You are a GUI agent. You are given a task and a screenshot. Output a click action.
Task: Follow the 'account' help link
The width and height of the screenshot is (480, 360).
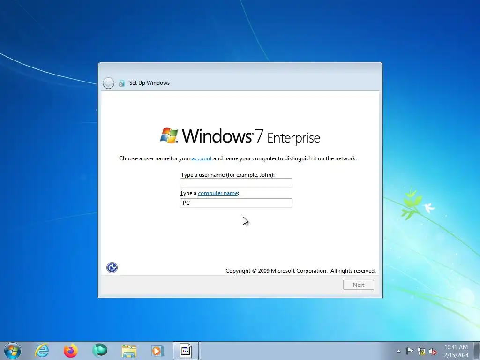point(202,158)
